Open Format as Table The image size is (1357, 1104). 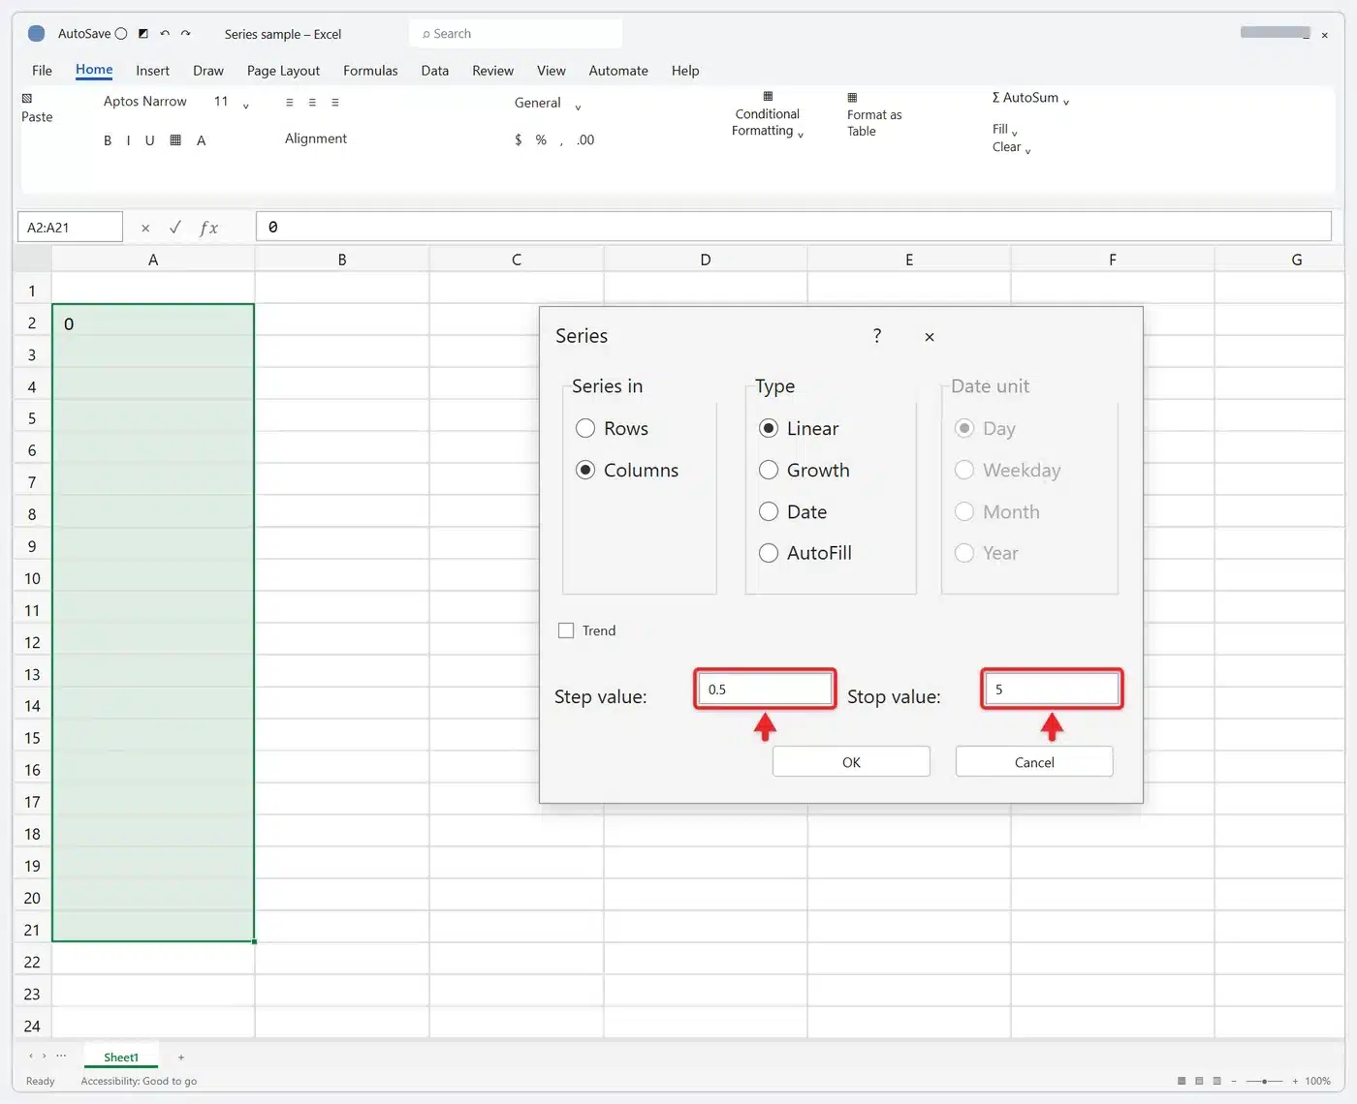click(x=873, y=115)
